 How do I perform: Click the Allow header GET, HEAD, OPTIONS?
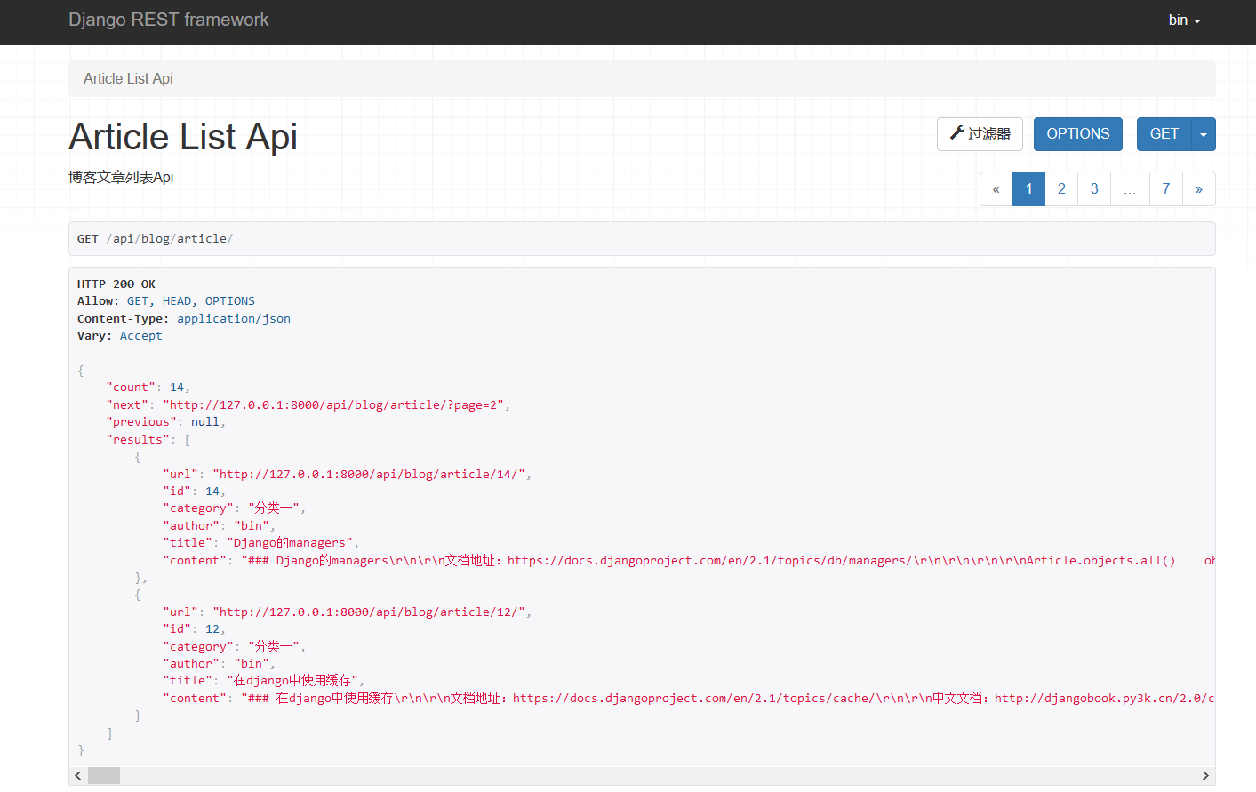coord(166,301)
